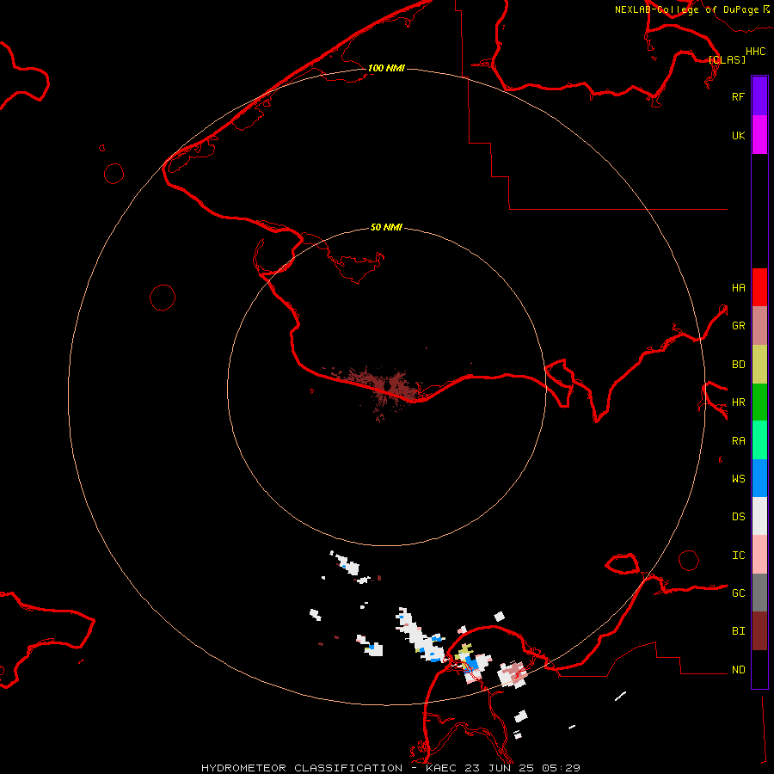Click the BD legend label
This screenshot has width=774, height=774.
(739, 364)
